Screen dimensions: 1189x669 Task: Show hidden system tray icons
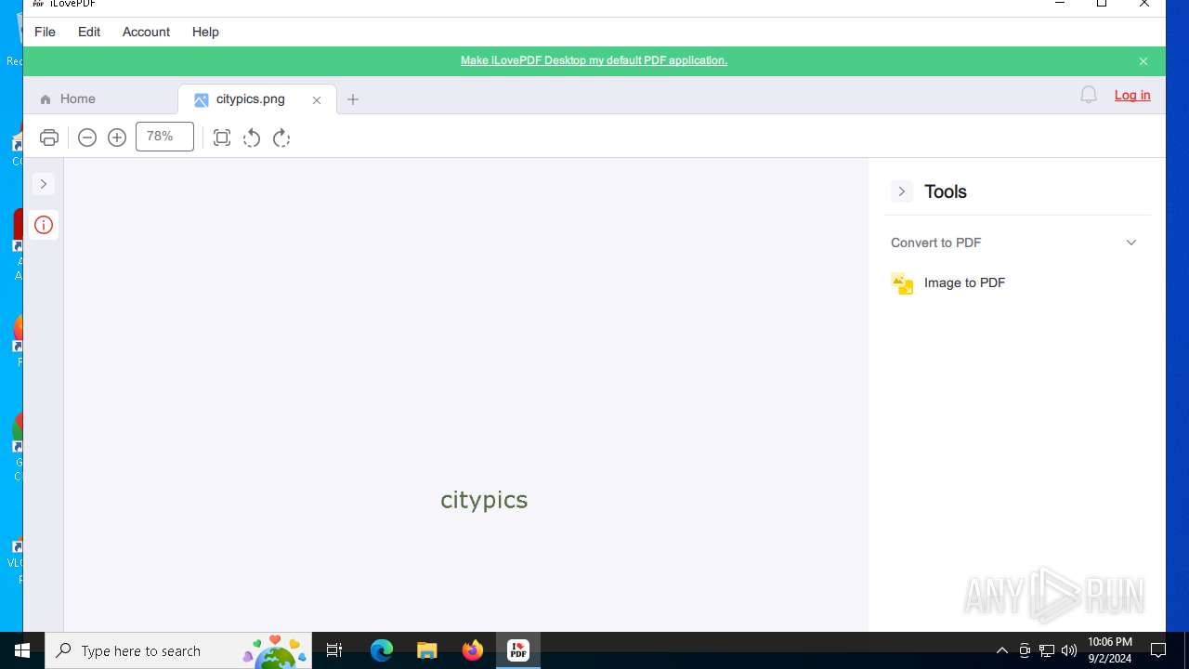click(1002, 650)
